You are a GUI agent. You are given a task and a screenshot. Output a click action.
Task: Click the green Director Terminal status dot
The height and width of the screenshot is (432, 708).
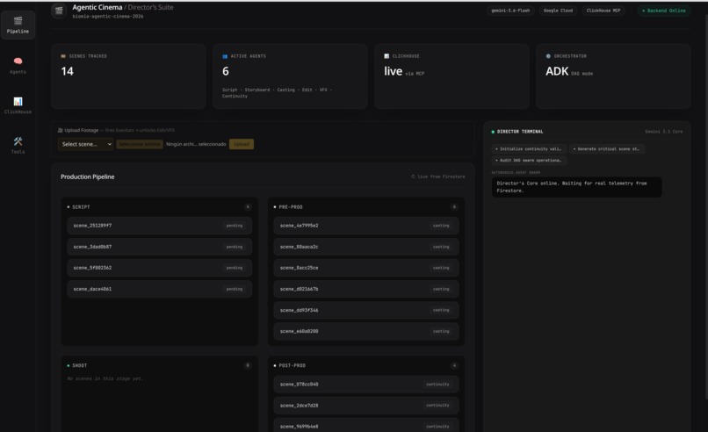(x=493, y=132)
